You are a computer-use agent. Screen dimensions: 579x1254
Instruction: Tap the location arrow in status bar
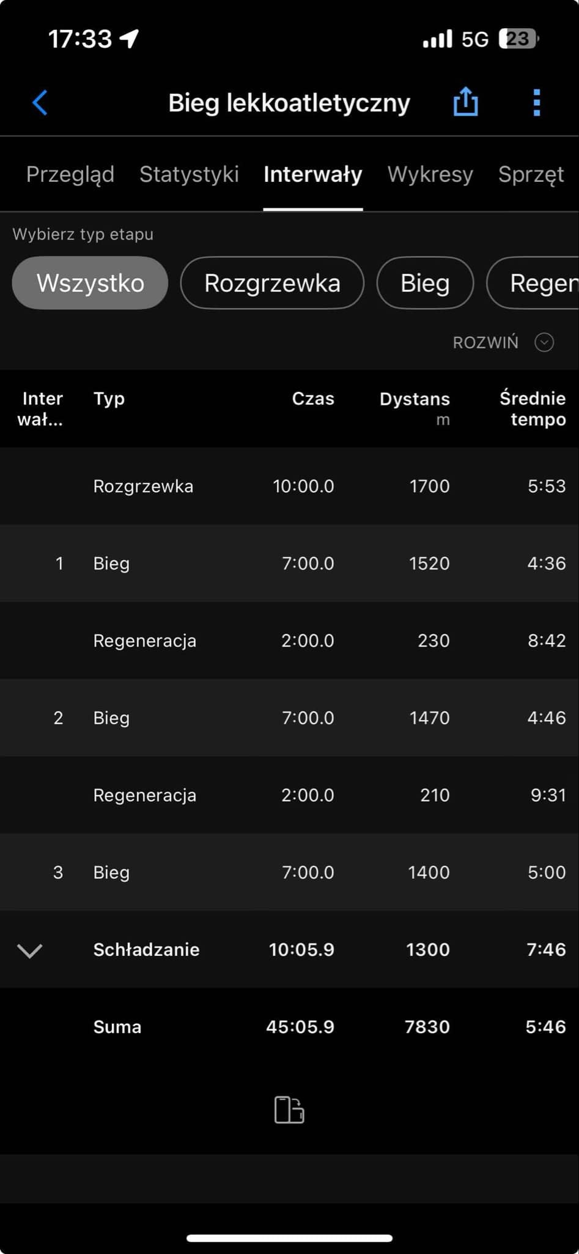[x=130, y=39]
